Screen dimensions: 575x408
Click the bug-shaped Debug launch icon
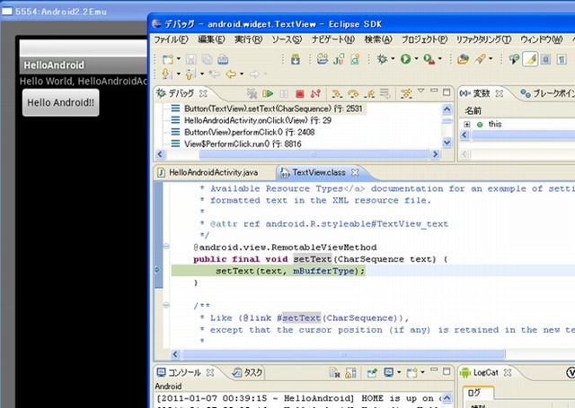point(382,59)
